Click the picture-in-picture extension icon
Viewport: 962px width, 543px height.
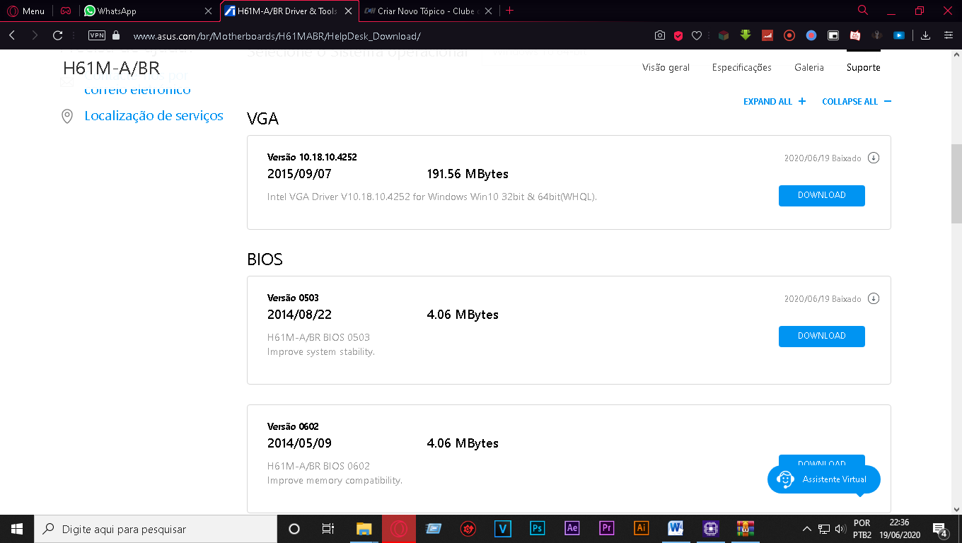pyautogui.click(x=833, y=35)
